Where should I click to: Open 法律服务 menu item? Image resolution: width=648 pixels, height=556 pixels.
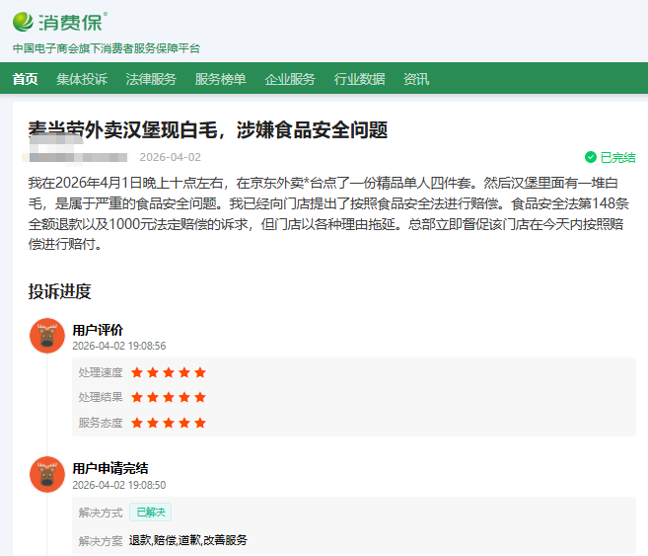151,79
